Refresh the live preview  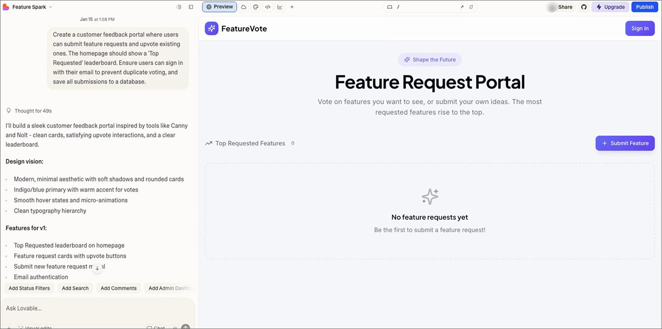pos(470,6)
